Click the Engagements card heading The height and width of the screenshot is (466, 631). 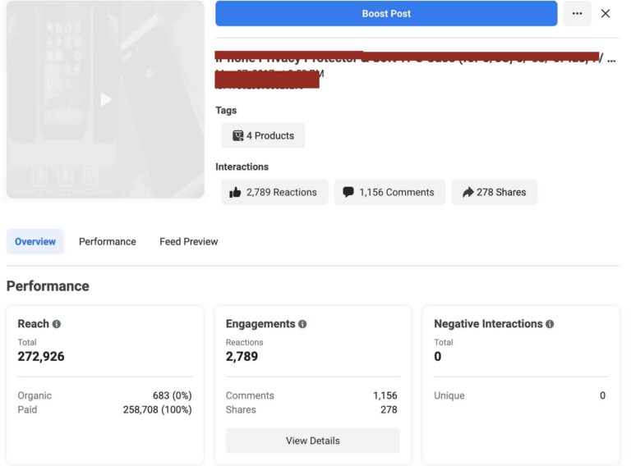(x=260, y=324)
